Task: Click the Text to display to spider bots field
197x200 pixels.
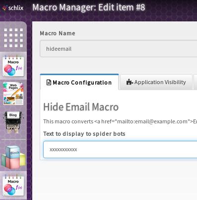Action: (x=120, y=149)
